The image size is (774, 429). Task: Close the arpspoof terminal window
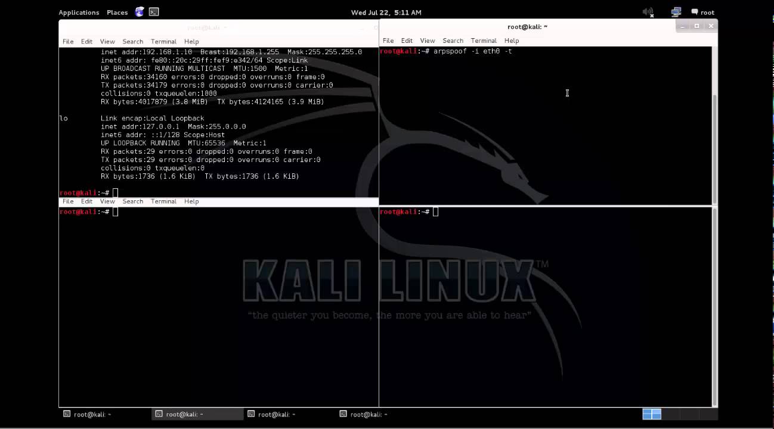(710, 26)
